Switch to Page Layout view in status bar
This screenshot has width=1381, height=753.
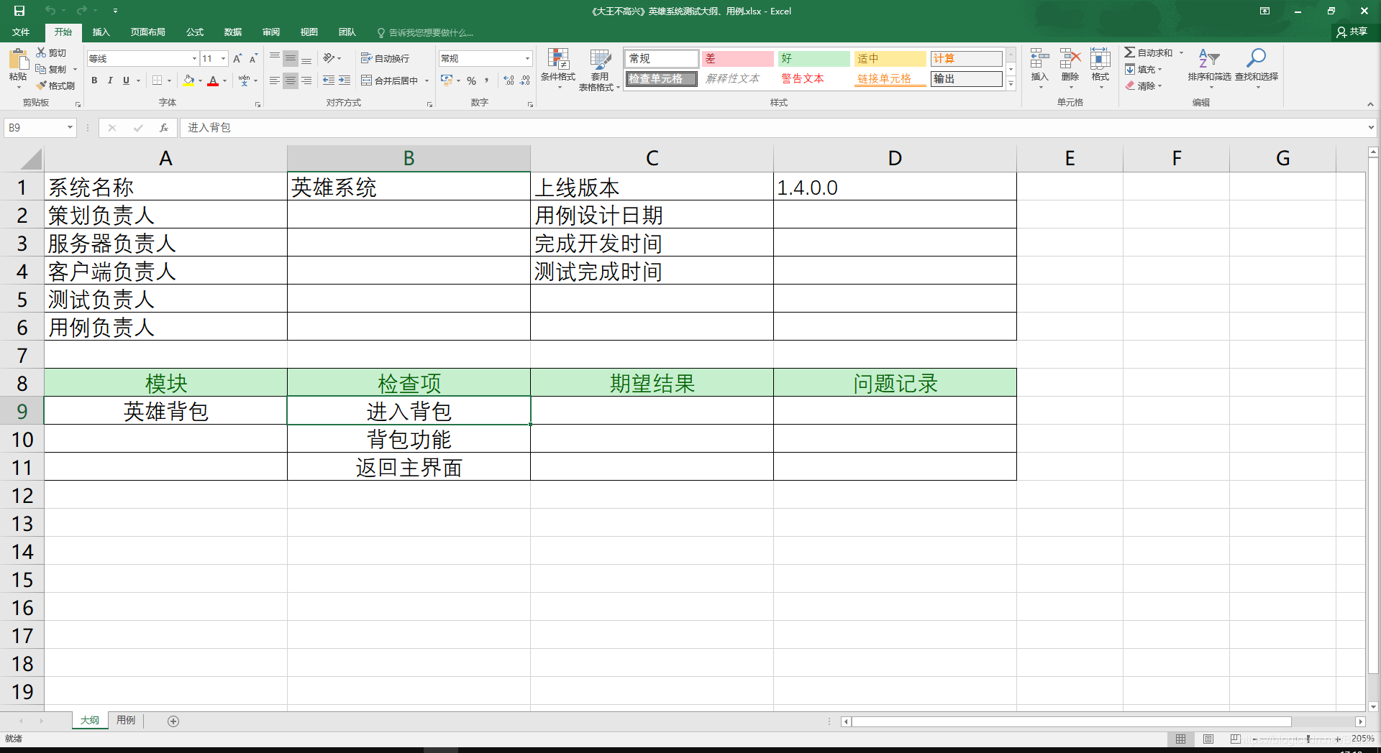[x=1208, y=739]
